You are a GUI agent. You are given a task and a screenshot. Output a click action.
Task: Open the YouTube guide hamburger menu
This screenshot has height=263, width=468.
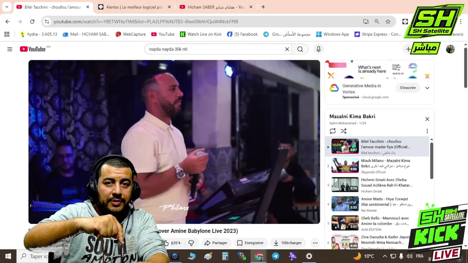click(10, 49)
